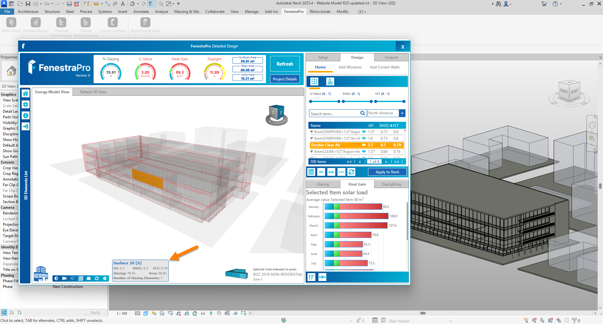Click the home icon in the blue sidebar
Screen dimensions: 603x324
pos(26,94)
